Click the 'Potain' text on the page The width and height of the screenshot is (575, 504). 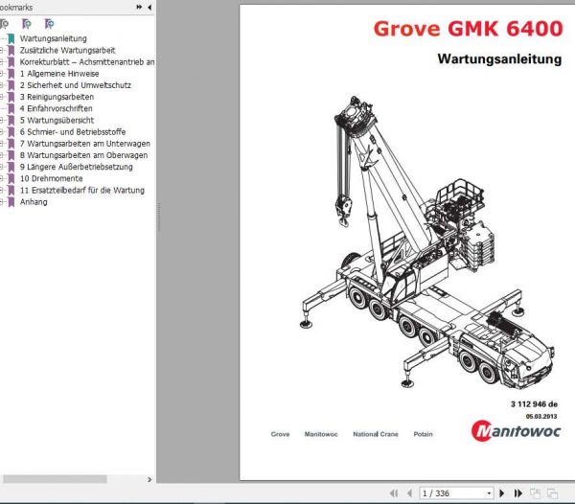424,434
